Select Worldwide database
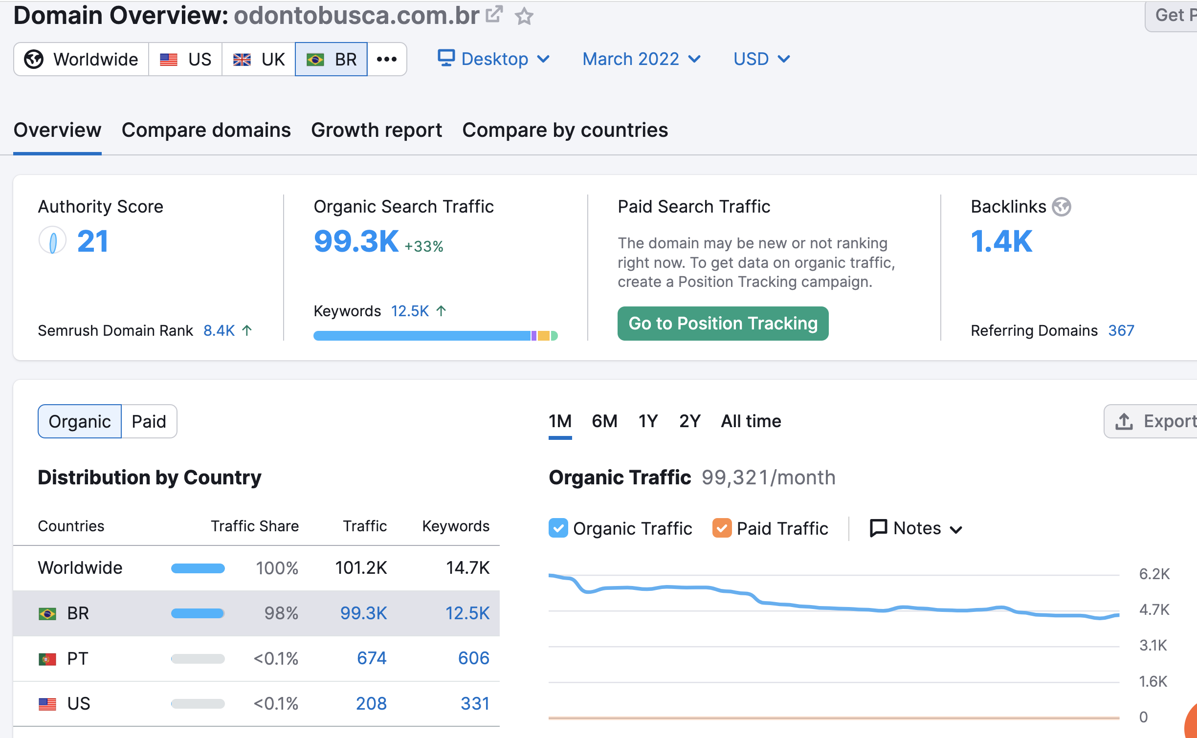 pyautogui.click(x=81, y=59)
